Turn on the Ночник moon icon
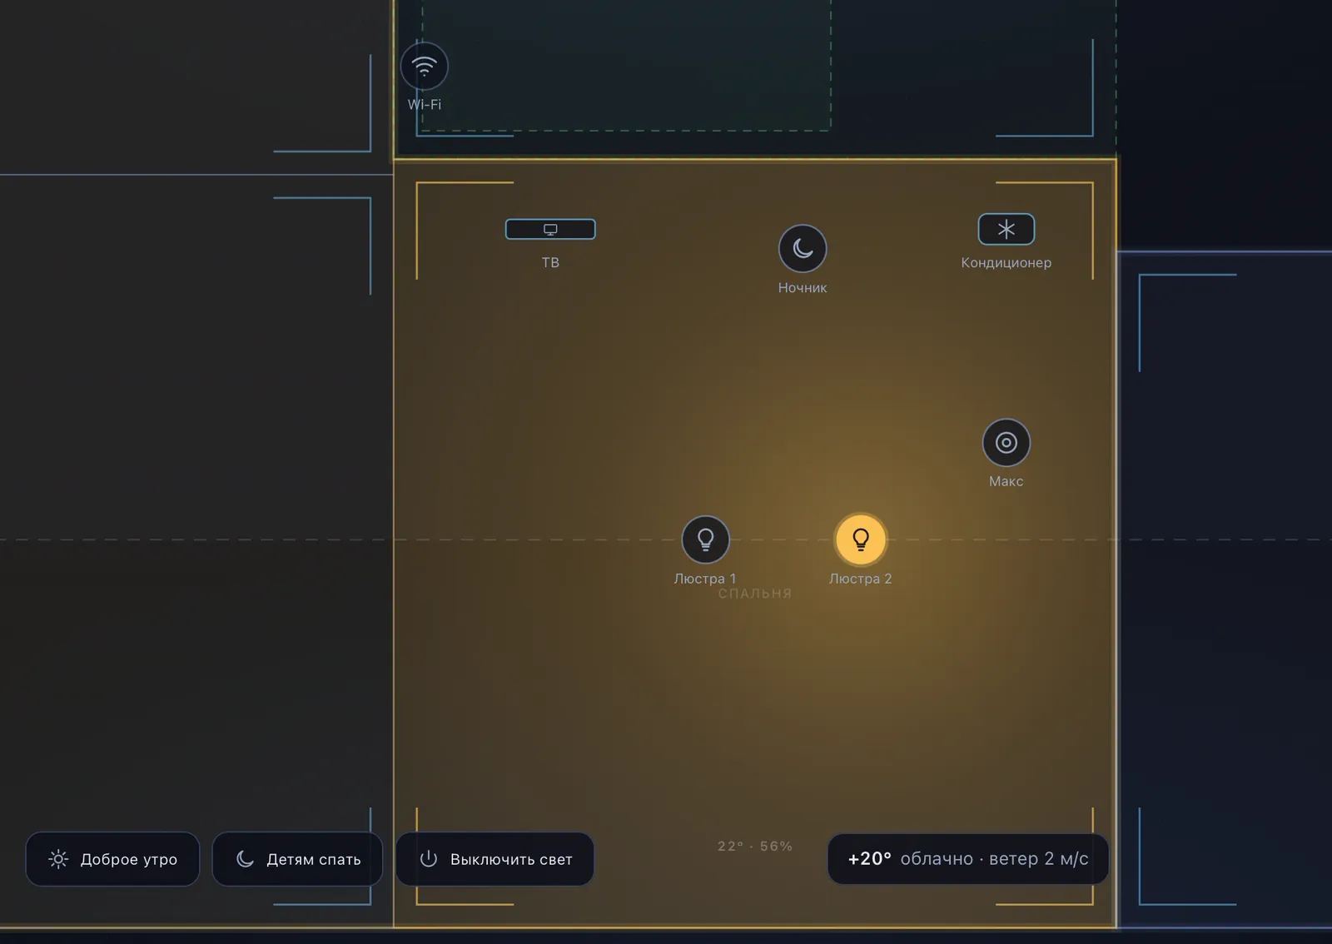This screenshot has height=944, width=1332. click(x=803, y=248)
